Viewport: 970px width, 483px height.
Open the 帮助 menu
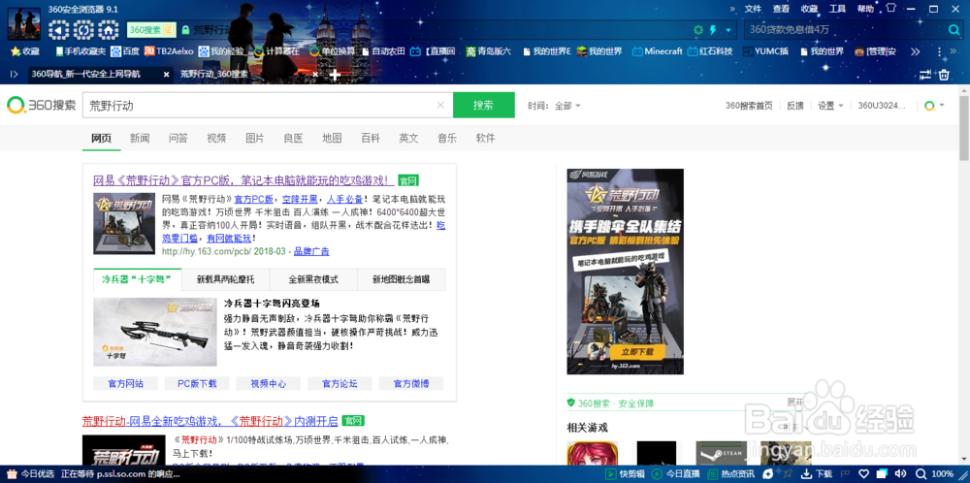pyautogui.click(x=865, y=9)
